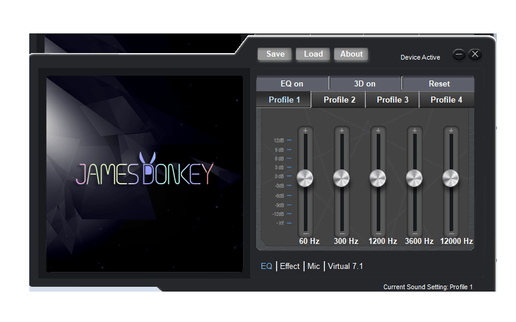Click the minus icon below 300 Hz slider

(342, 233)
